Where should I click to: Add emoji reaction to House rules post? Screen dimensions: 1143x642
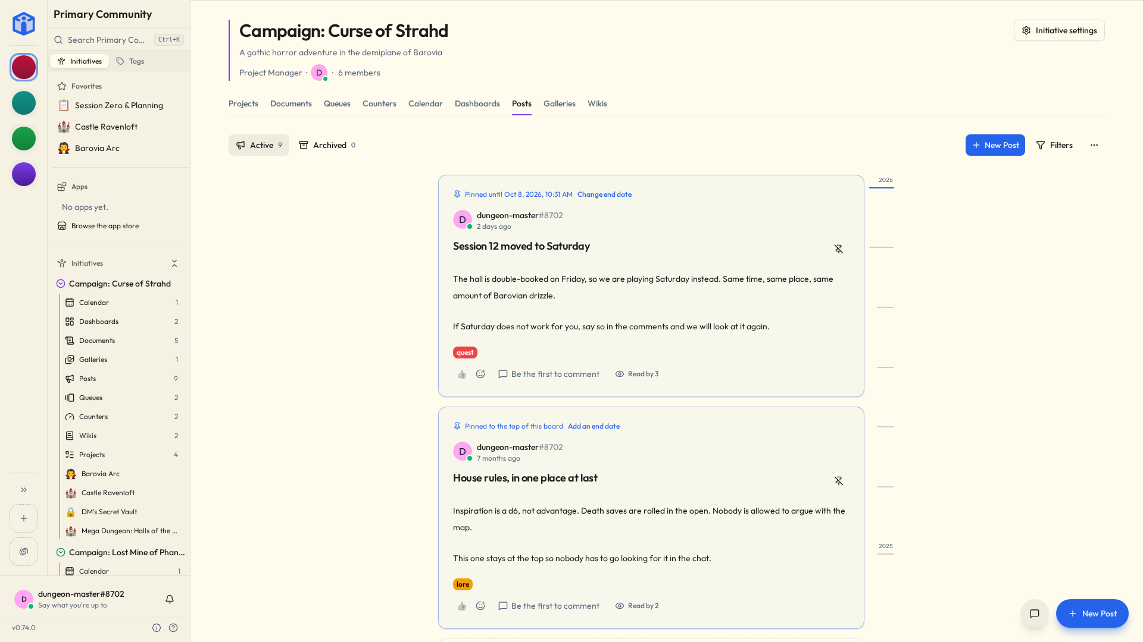480,606
